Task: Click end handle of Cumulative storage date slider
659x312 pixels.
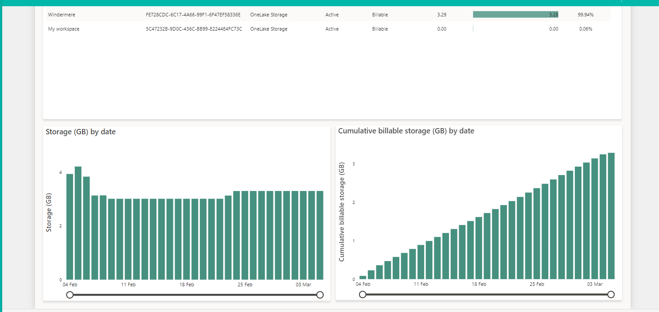Action: pyautogui.click(x=611, y=294)
